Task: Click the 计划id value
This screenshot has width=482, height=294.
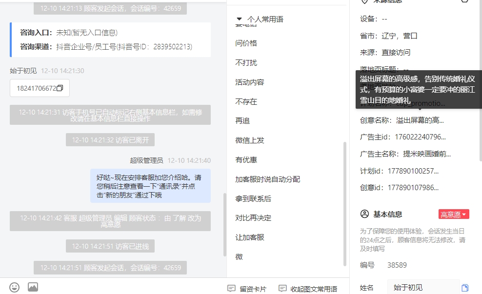Action: pos(413,171)
